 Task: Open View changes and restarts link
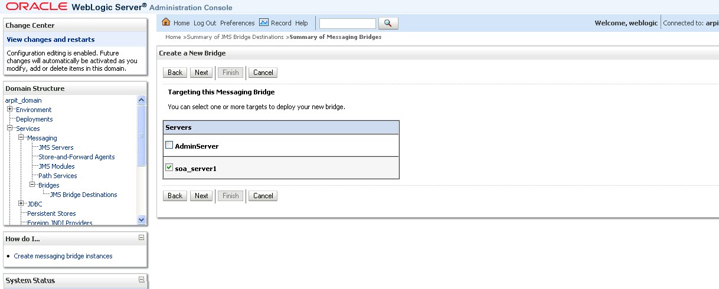click(51, 40)
